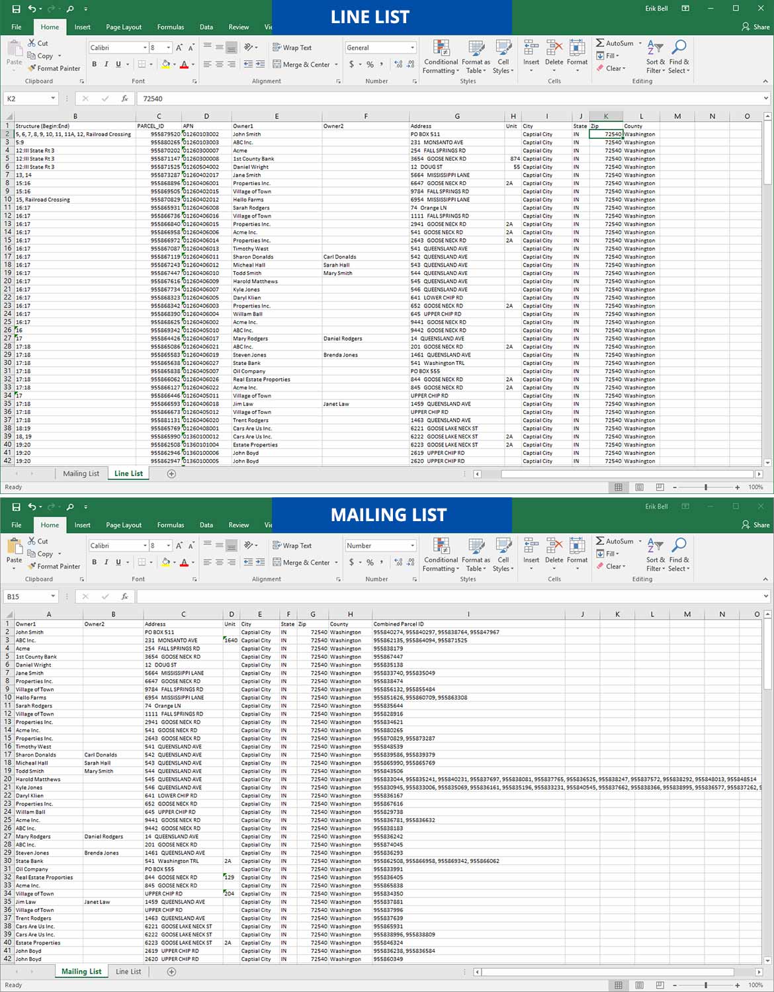Screen dimensions: 774x992
Task: Click the Fill Color bucket in the Line List window
Action: point(165,64)
